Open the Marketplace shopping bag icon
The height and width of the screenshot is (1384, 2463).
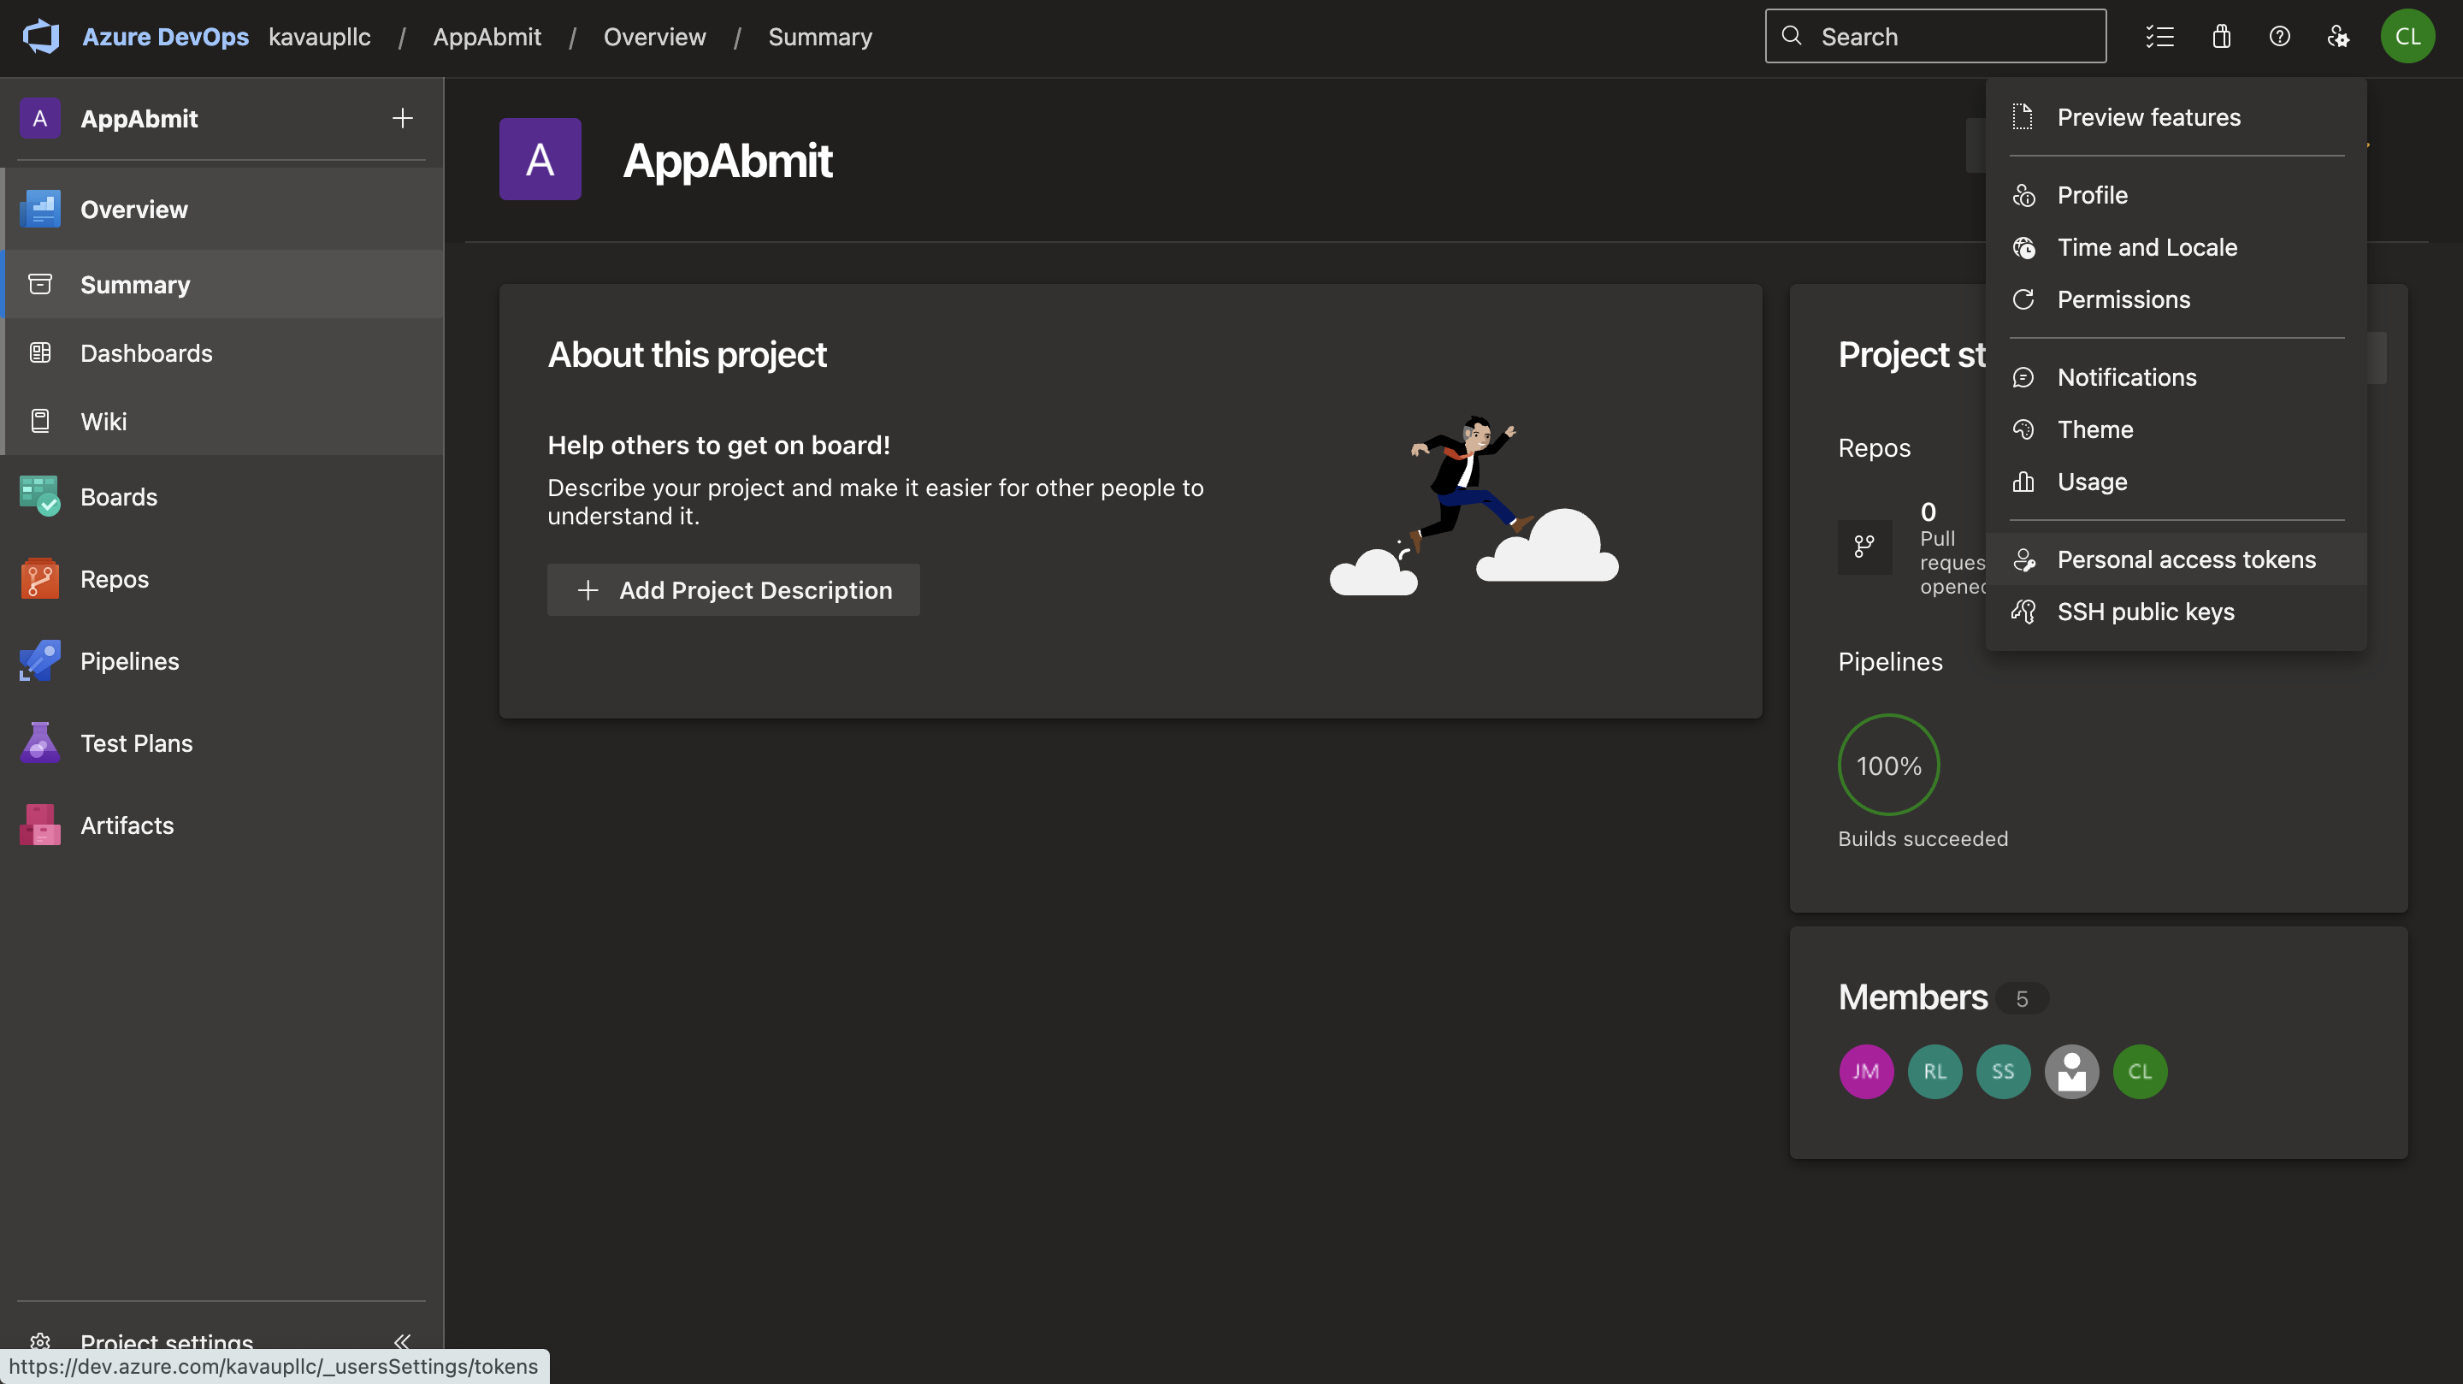tap(2221, 36)
